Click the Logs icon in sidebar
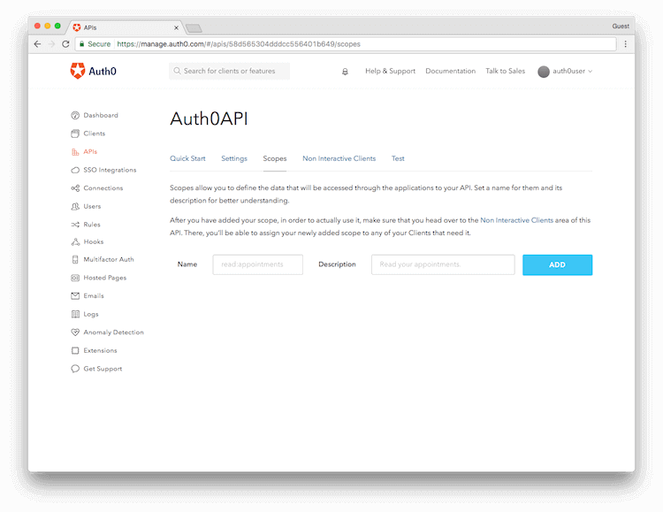 (x=75, y=314)
